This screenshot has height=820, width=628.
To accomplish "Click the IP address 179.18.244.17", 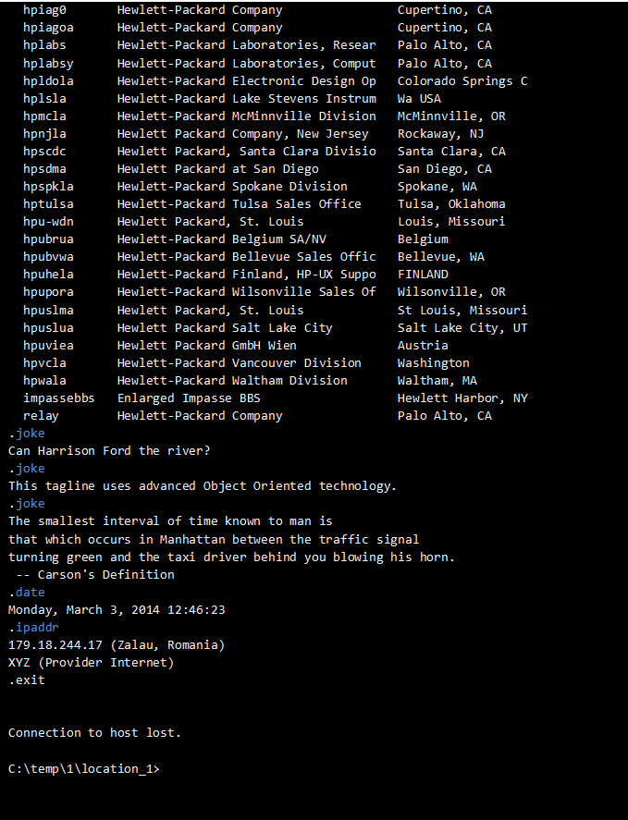I will pyautogui.click(x=55, y=645).
